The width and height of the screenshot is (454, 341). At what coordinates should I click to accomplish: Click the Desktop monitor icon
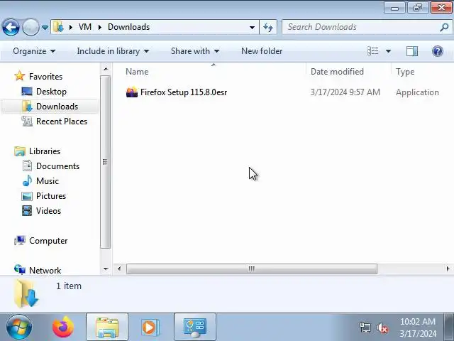(x=27, y=92)
